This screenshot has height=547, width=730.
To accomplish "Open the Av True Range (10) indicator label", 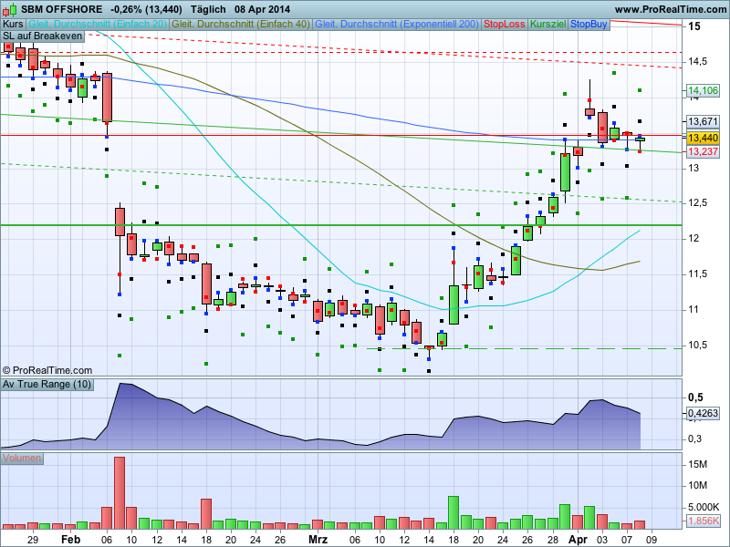I will pos(47,384).
